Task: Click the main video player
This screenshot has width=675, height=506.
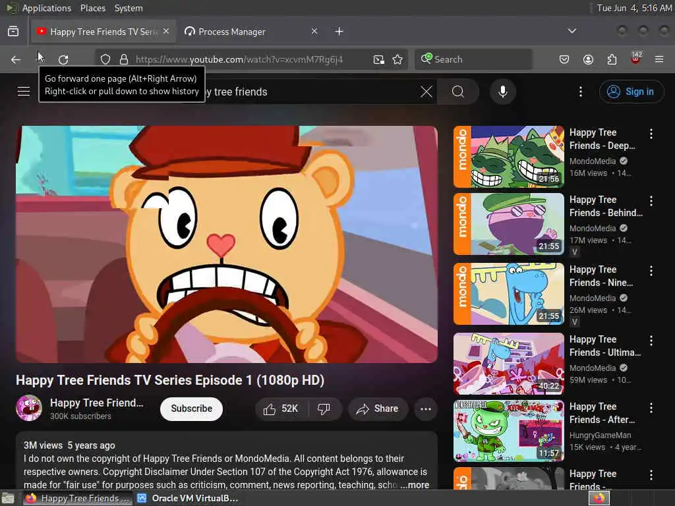Action: (x=227, y=244)
